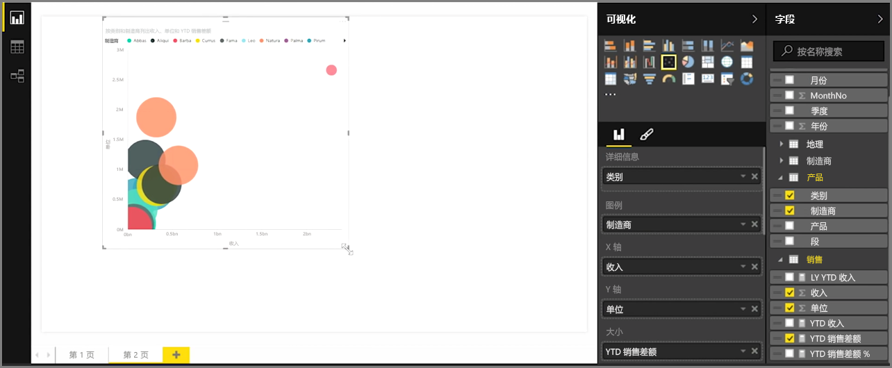This screenshot has height=368, width=892.
Task: Select the 100% stacked bar chart visual
Action: (x=688, y=47)
